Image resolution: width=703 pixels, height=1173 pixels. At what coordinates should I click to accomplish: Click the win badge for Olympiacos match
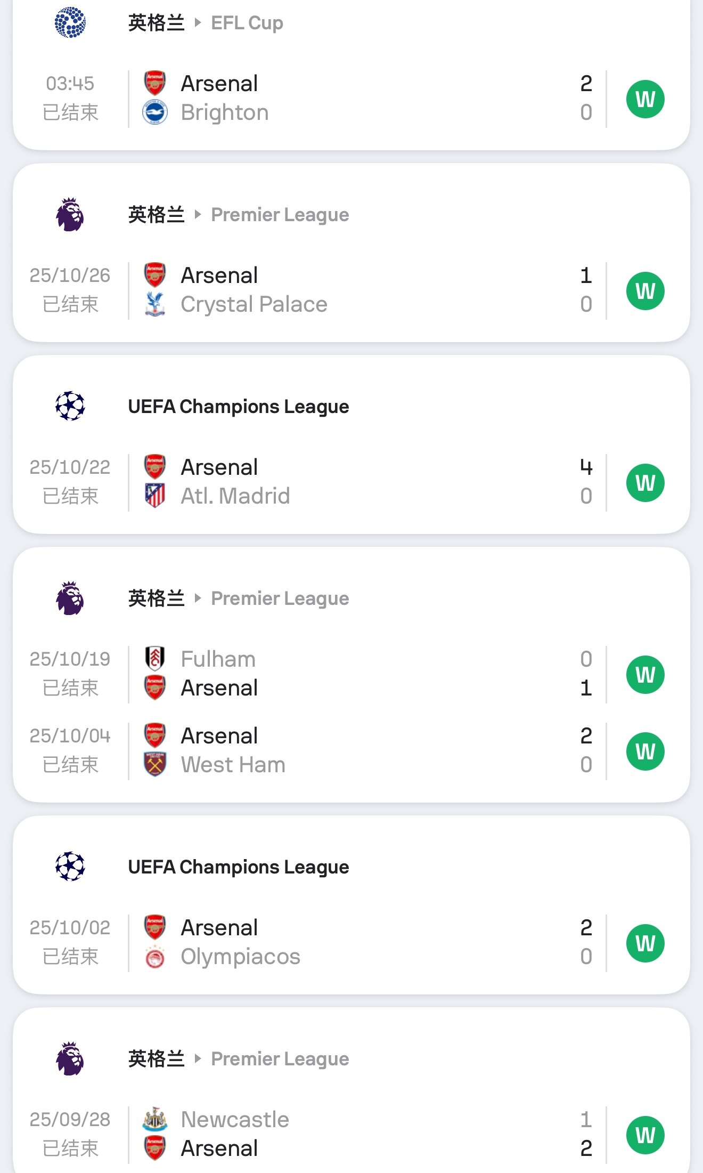click(645, 943)
